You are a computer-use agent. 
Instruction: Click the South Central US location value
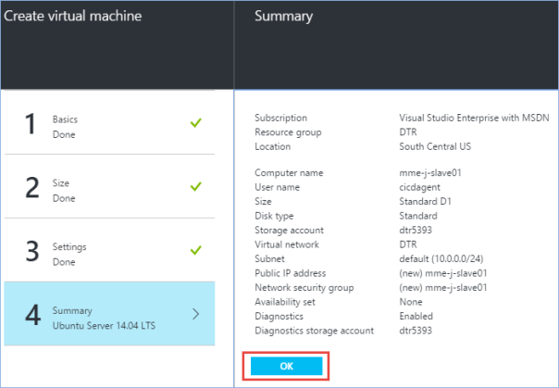click(437, 146)
